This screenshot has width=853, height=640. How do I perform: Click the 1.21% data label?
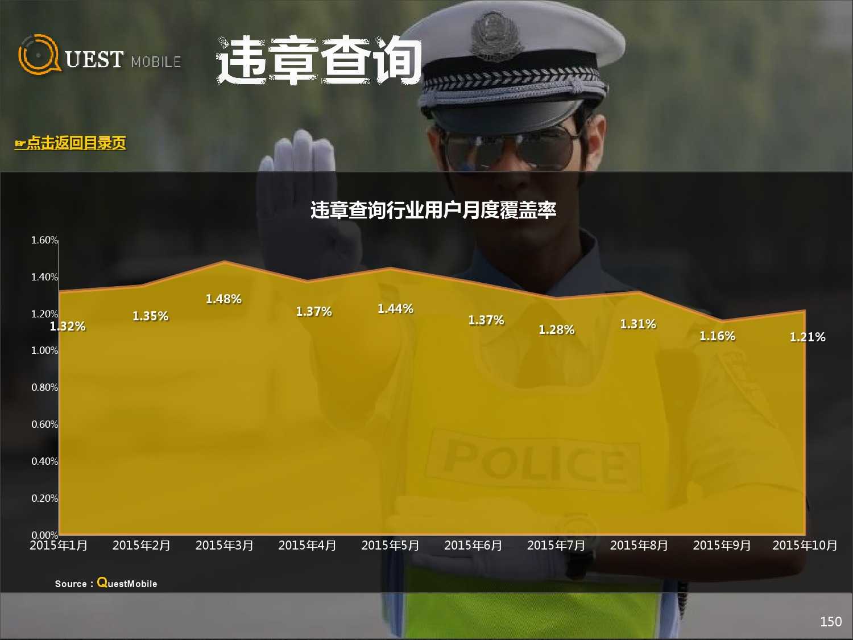(808, 337)
